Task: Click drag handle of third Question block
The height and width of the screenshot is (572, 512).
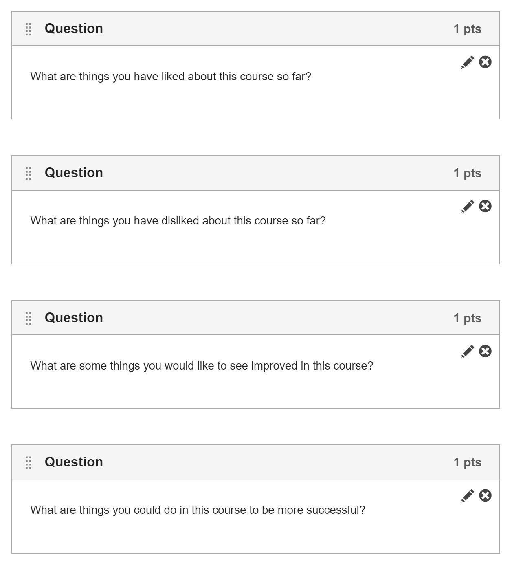Action: [29, 319]
